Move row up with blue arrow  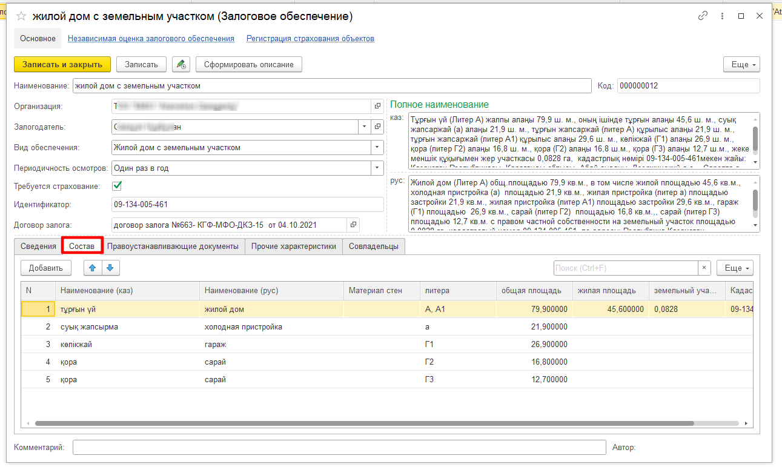[93, 268]
